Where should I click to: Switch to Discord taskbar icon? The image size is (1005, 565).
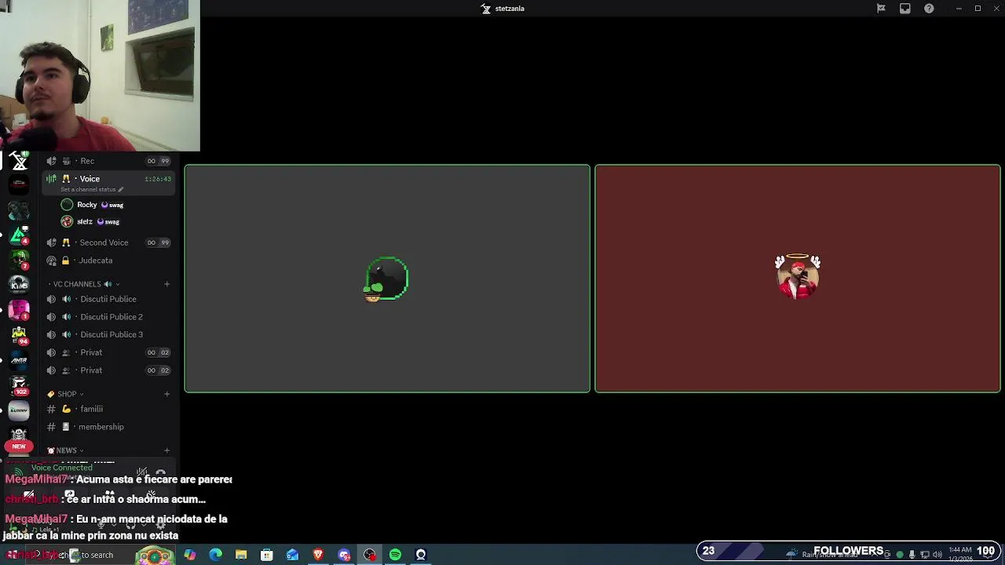click(344, 555)
